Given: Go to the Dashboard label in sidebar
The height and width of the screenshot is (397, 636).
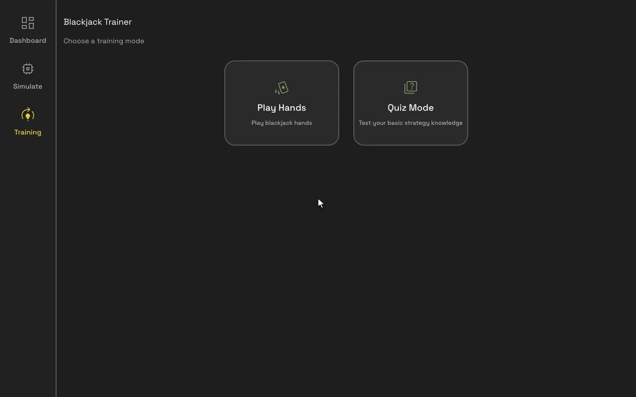Looking at the screenshot, I should (x=28, y=40).
